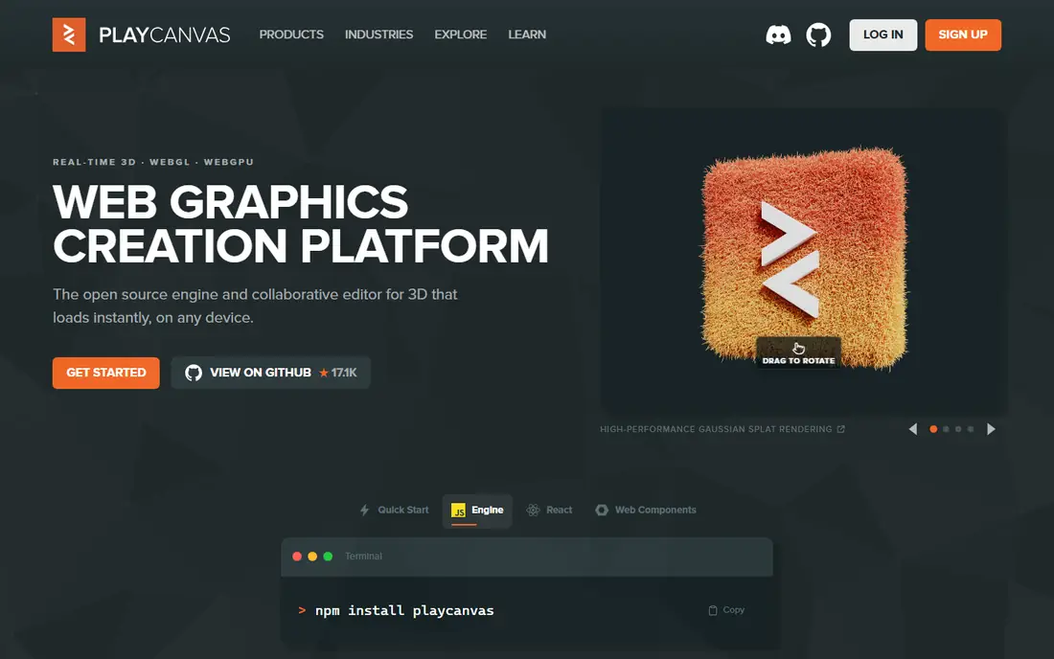Switch to the Web Components tab
This screenshot has width=1054, height=659.
[x=645, y=510]
